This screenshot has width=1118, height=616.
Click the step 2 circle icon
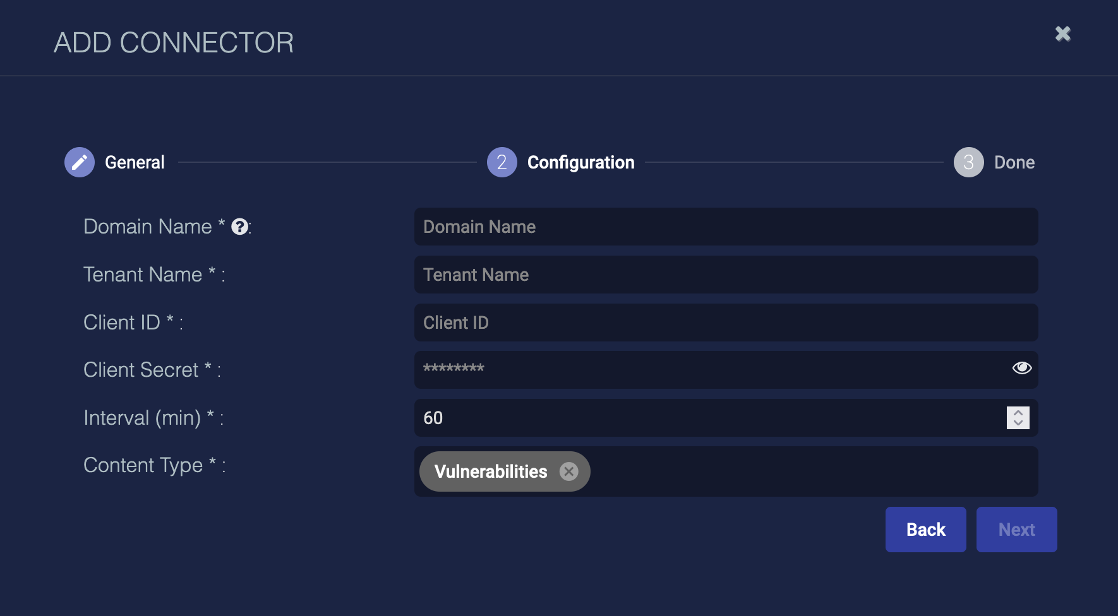(502, 162)
